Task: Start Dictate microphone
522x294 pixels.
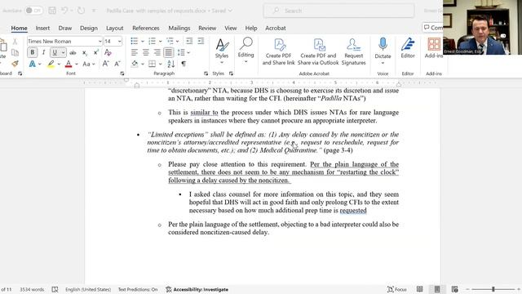Action: pos(383,48)
